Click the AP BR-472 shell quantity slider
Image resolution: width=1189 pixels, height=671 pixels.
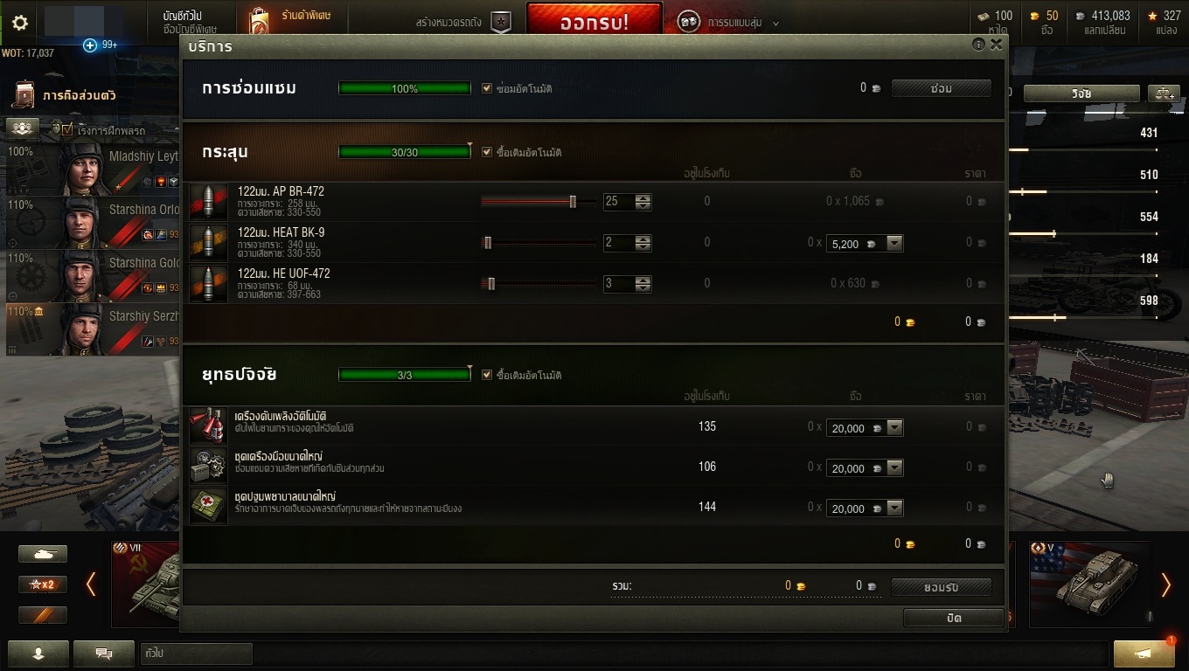[539, 202]
